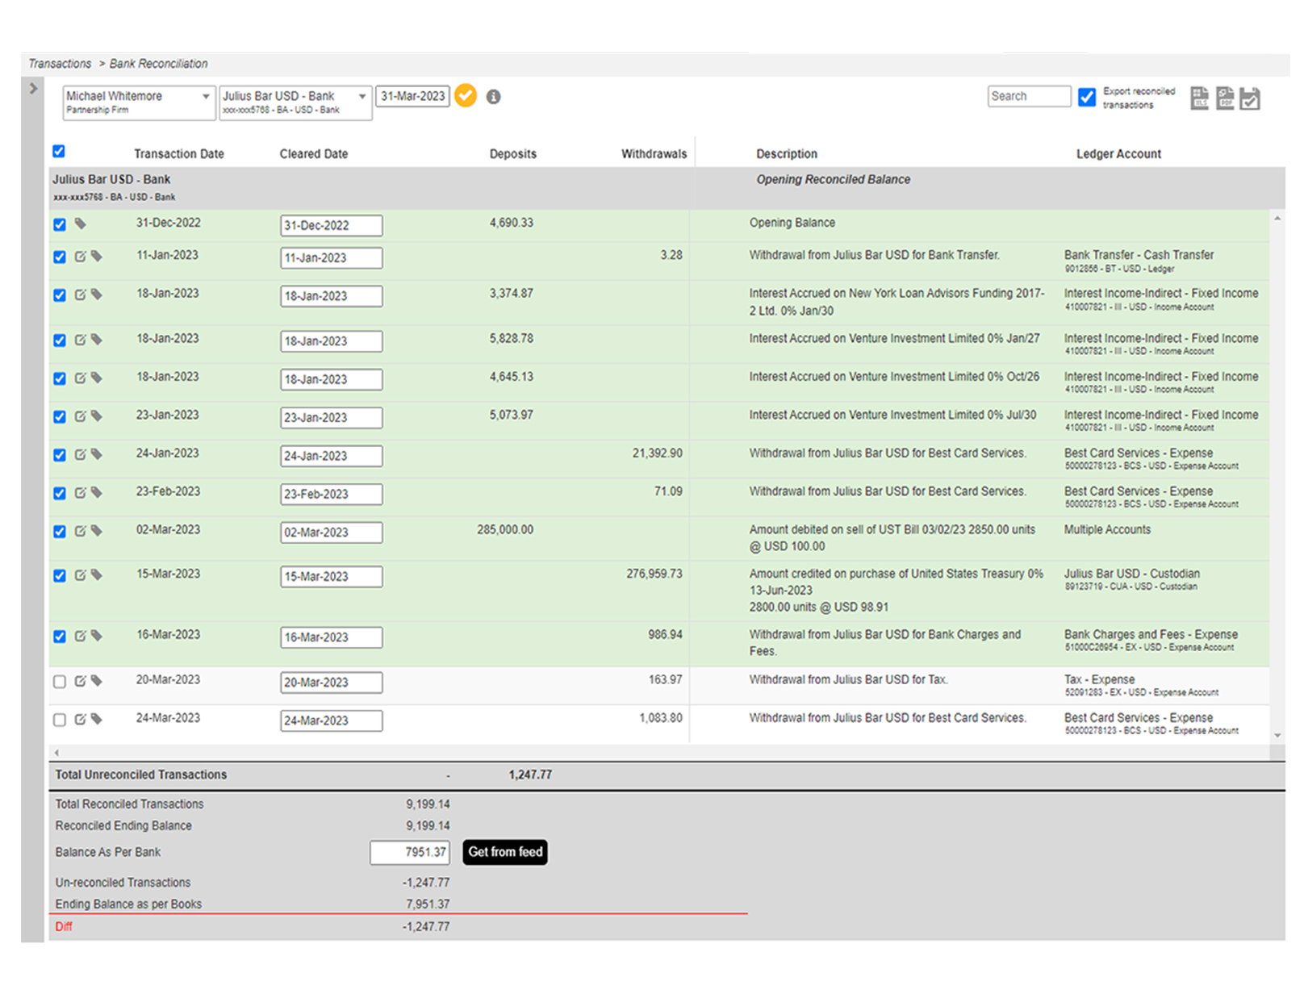Viewport: 1304px width, 994px height.
Task: Open the Michael Whitemore client dropdown
Action: [139, 102]
